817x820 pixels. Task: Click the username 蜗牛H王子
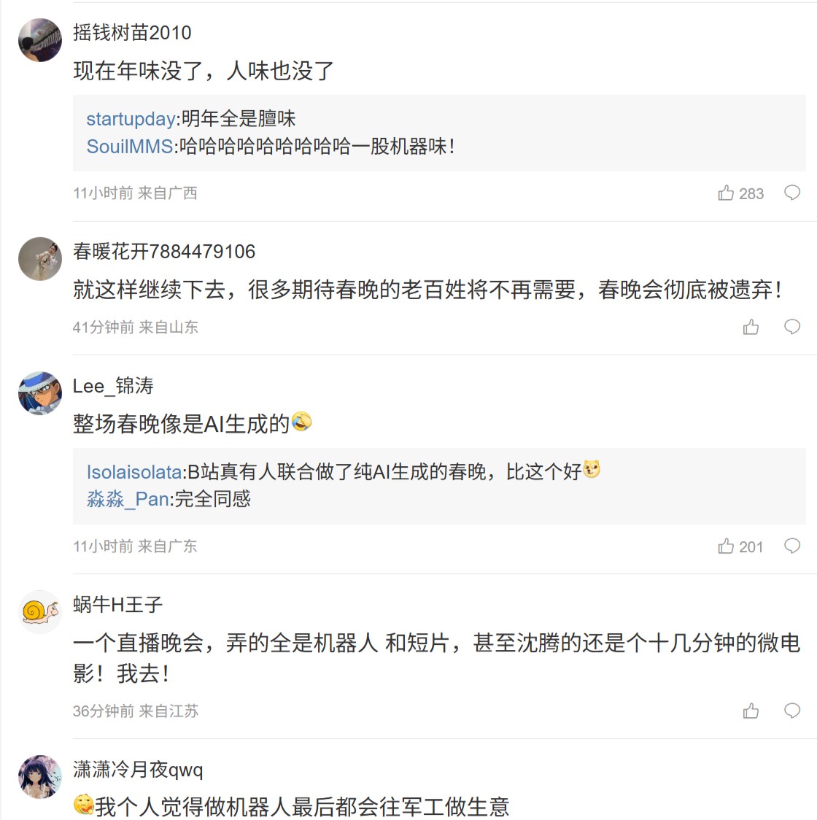pos(117,605)
